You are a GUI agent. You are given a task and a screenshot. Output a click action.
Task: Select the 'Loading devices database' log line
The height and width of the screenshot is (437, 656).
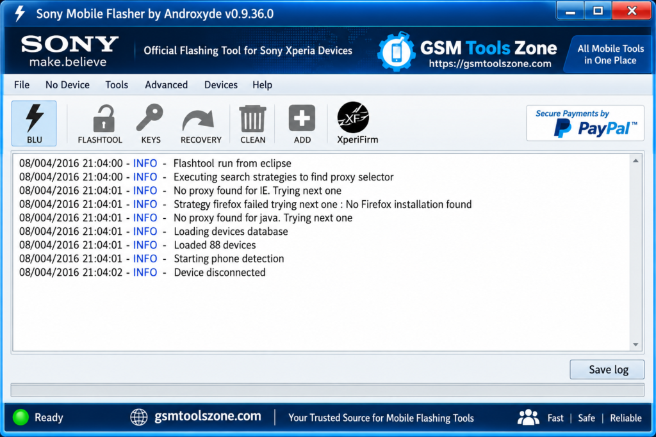coord(154,232)
